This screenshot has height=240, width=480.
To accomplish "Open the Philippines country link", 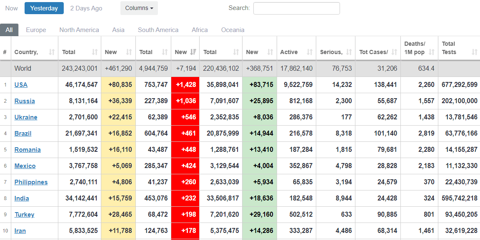I will pos(31,182).
